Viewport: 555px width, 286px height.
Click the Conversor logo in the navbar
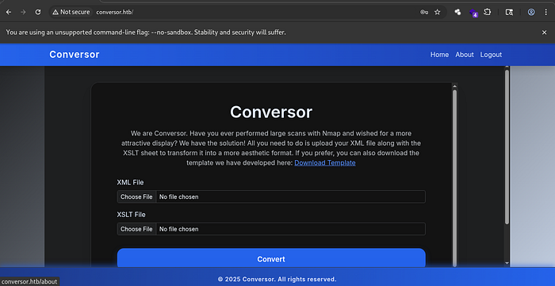[x=75, y=55]
